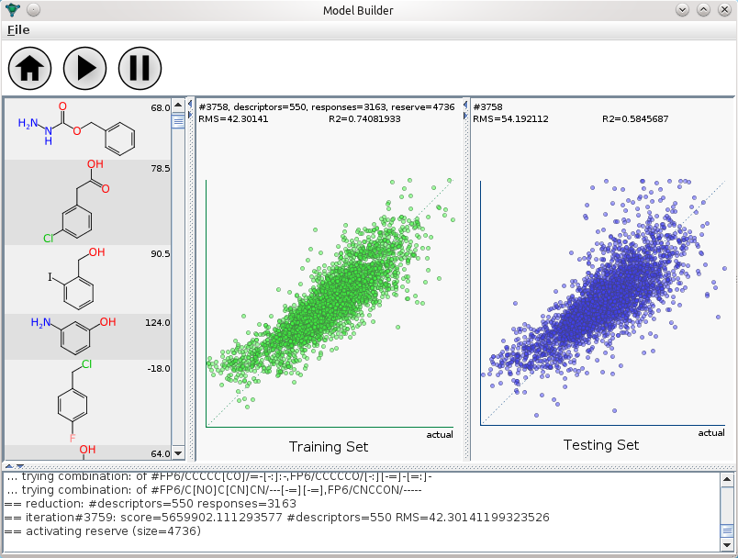The image size is (738, 558).
Task: Select the iodobenzyl alcohol molecule (90.5)
Action: click(88, 280)
